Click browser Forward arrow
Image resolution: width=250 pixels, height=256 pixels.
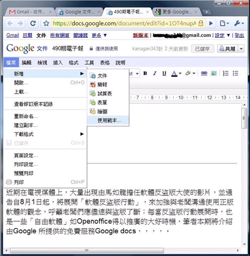20,24
